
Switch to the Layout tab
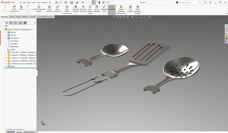(x=12, y=17)
